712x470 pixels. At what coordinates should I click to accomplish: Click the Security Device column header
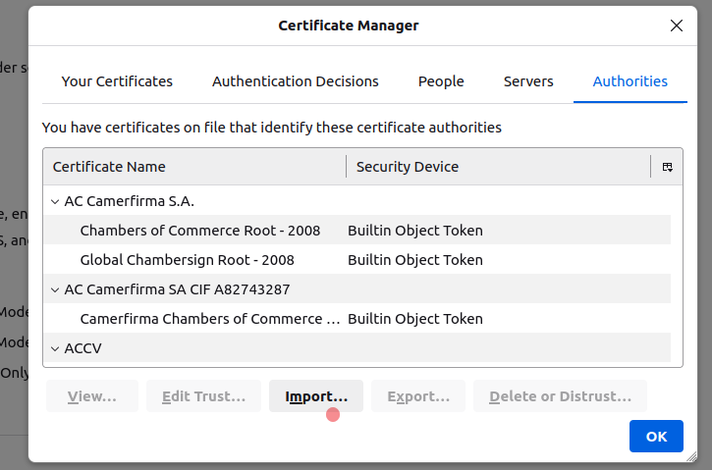(x=496, y=167)
